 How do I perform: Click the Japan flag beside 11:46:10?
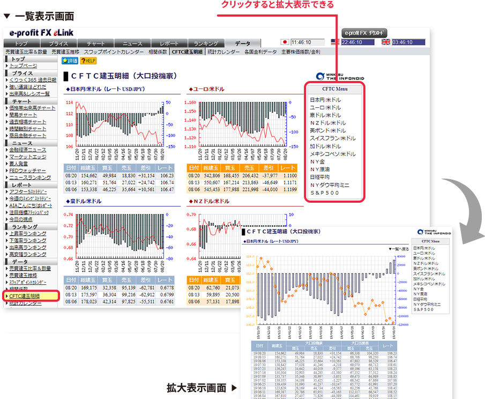[285, 42]
